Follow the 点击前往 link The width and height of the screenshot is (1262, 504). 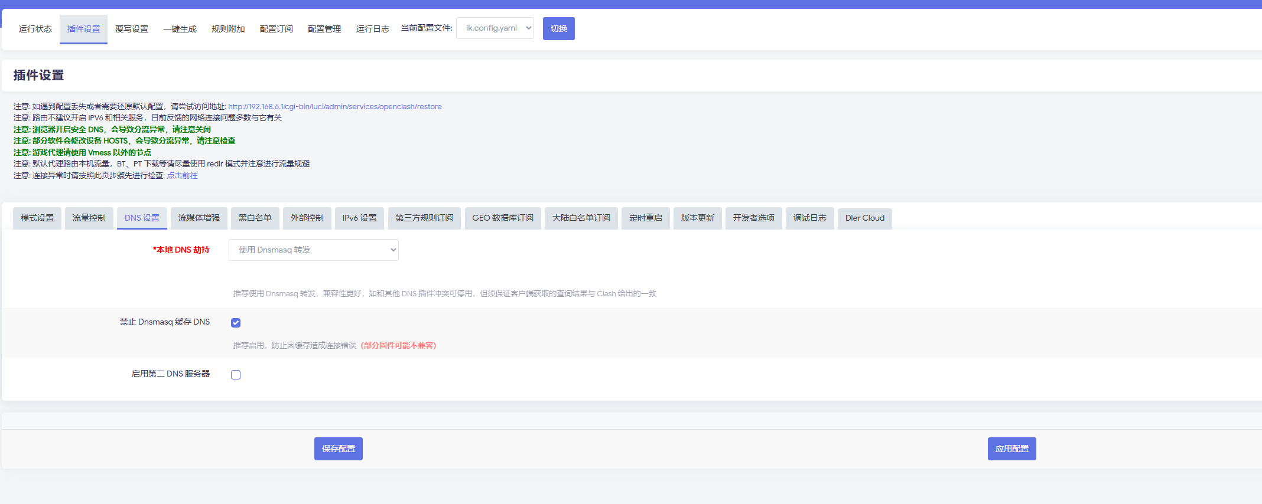click(182, 176)
